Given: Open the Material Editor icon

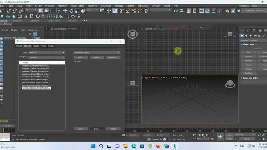Looking at the screenshot, I should pos(221,10).
